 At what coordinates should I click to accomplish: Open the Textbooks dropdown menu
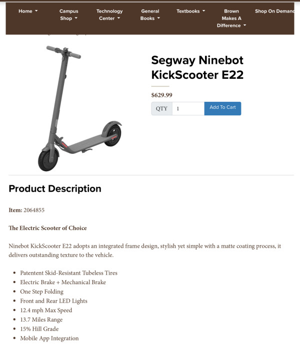pos(191,11)
